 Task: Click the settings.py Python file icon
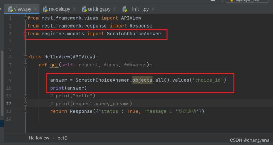84,9
